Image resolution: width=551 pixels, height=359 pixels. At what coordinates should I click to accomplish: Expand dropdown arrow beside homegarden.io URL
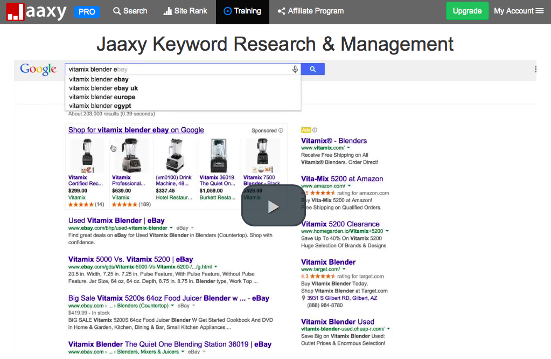coord(387,231)
